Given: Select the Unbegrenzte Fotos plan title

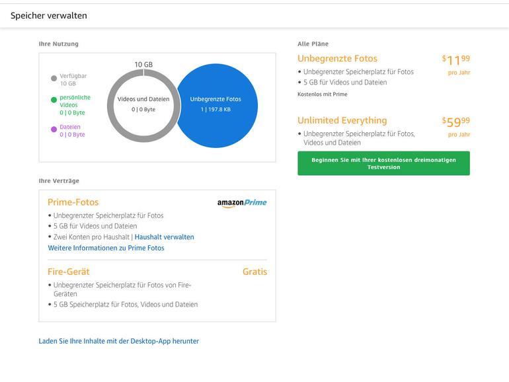Looking at the screenshot, I should pos(337,59).
